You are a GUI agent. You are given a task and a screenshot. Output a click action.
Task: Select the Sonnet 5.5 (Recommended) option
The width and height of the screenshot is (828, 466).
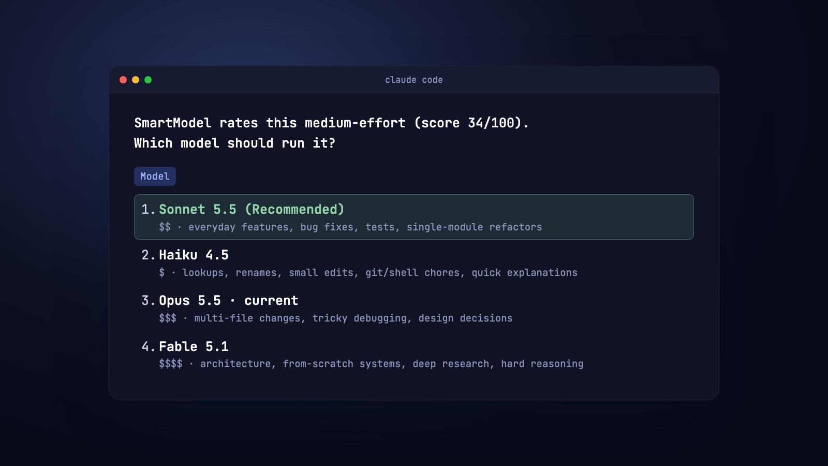tap(413, 217)
